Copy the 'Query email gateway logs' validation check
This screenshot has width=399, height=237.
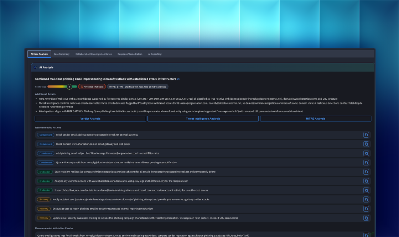[366, 235]
